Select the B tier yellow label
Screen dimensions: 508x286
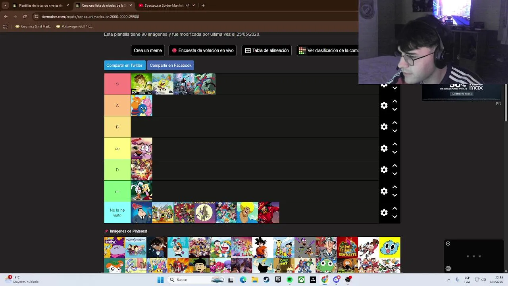(x=117, y=127)
